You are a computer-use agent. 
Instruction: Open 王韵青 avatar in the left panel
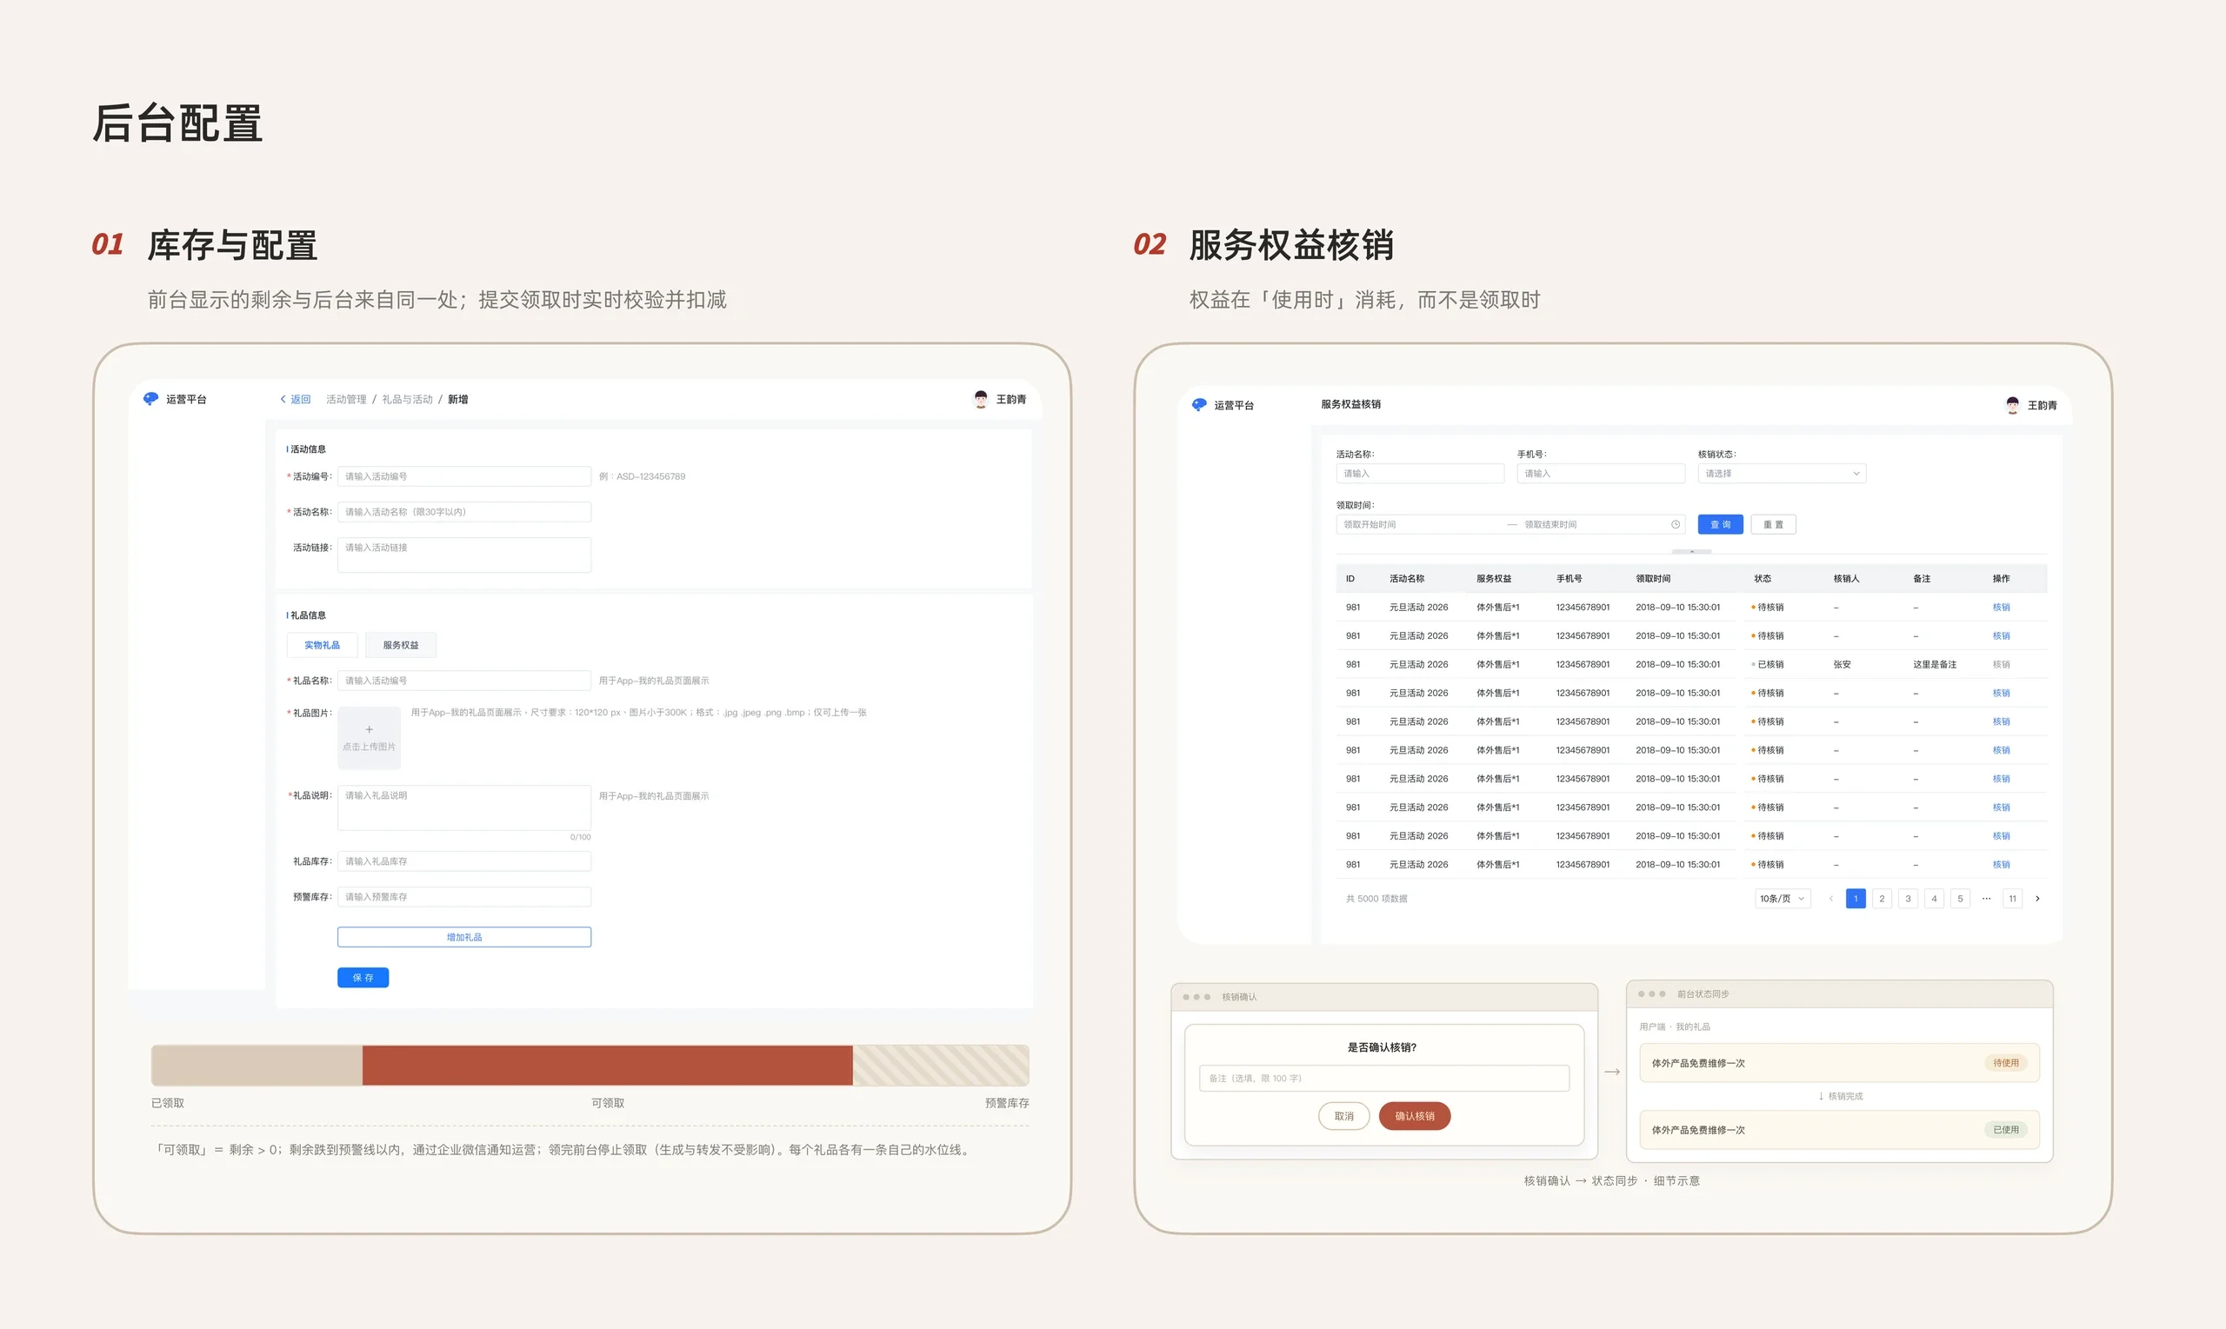point(981,400)
